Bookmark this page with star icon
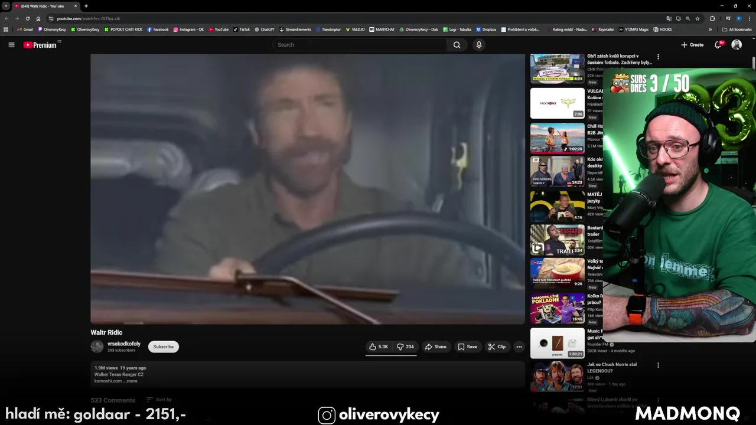The image size is (756, 425). [x=698, y=18]
